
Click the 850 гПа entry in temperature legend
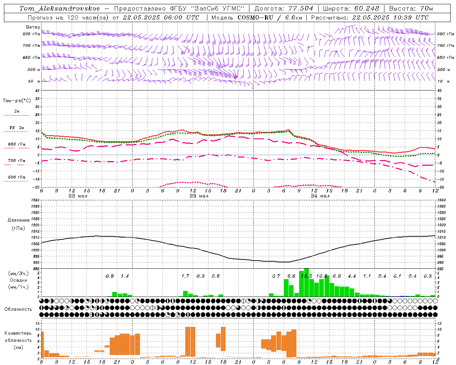tap(16, 144)
